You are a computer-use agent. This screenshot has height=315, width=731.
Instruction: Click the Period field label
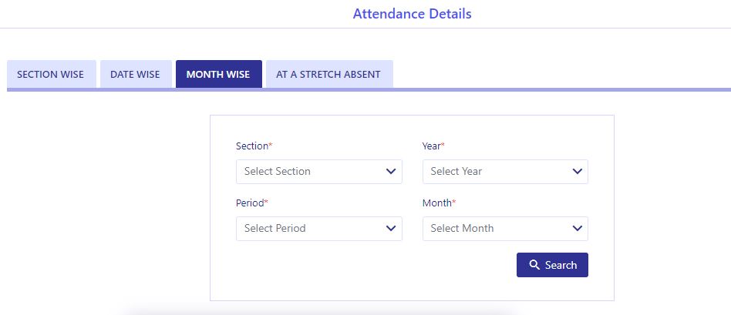tap(250, 203)
